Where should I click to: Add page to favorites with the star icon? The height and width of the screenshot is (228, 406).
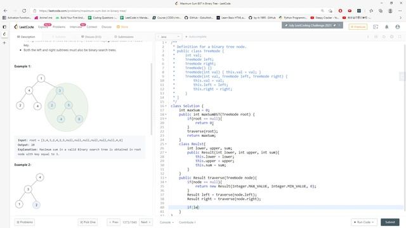tap(331, 11)
